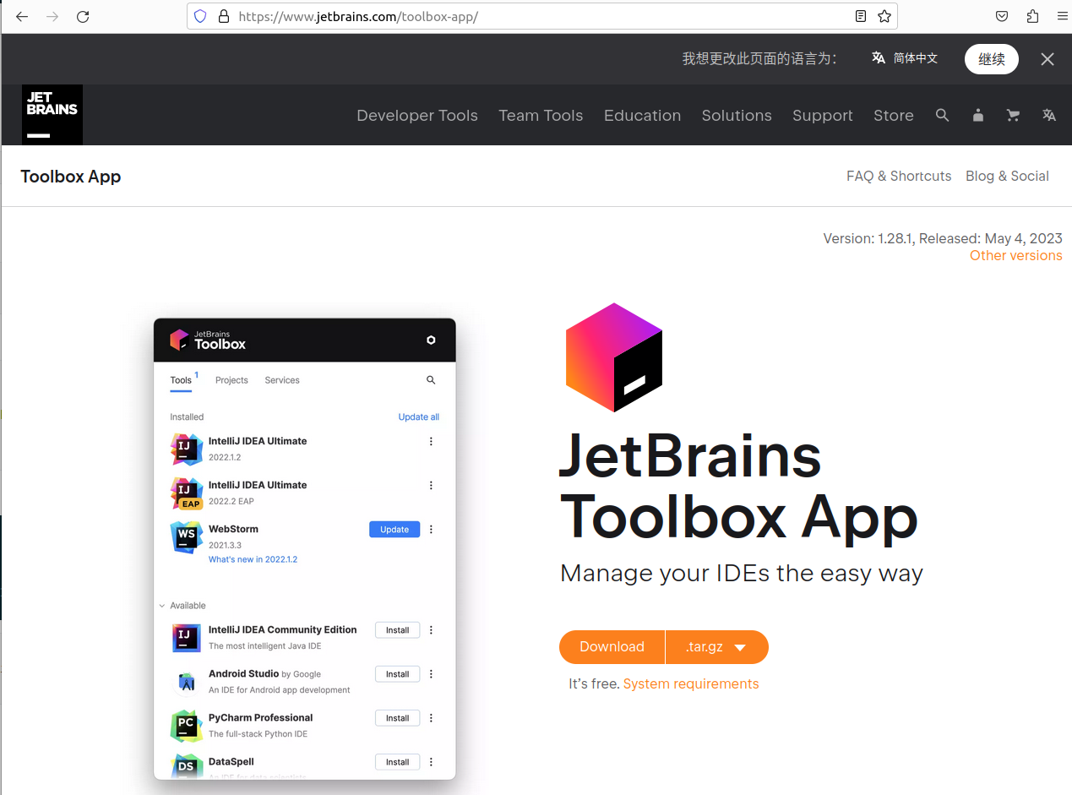Viewport: 1072px width, 795px height.
Task: Click the account profile icon
Action: tap(977, 116)
